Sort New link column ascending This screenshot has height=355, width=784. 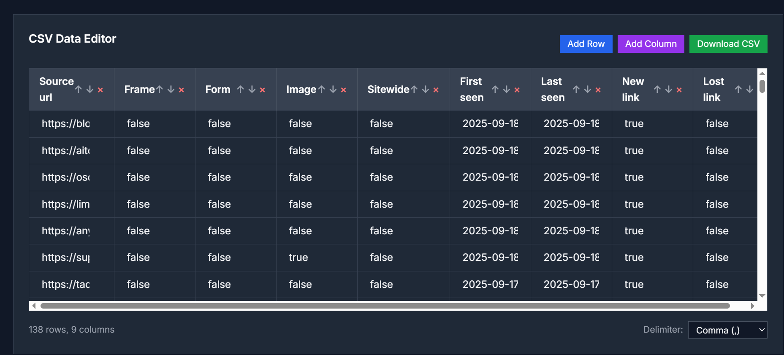pyautogui.click(x=657, y=89)
